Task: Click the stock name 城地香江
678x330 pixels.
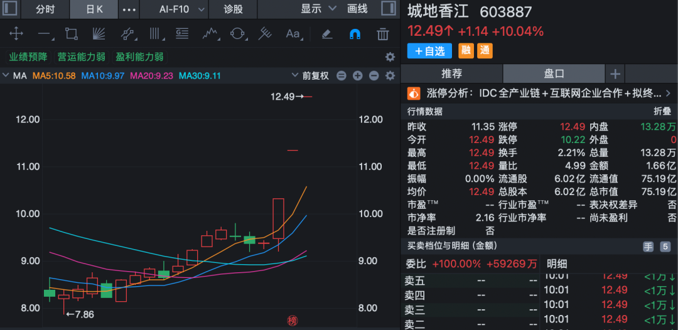Action: [x=438, y=12]
